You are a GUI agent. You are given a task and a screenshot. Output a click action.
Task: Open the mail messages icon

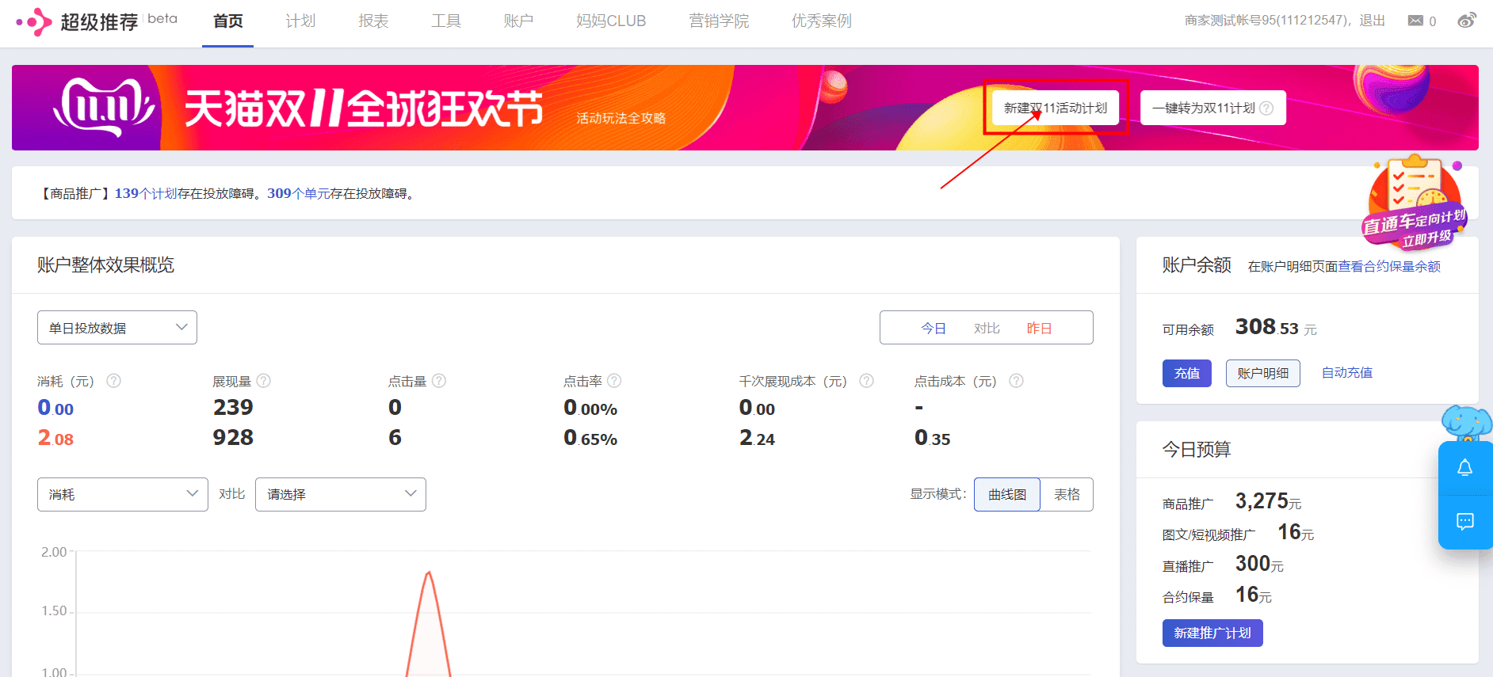1415,21
